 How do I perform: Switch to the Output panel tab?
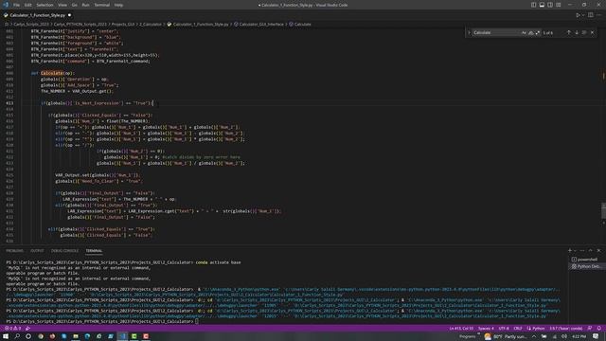(x=37, y=251)
